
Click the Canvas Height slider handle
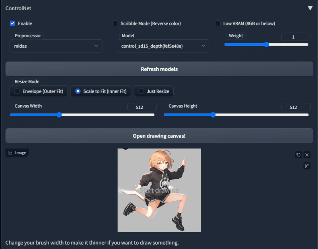click(213, 115)
